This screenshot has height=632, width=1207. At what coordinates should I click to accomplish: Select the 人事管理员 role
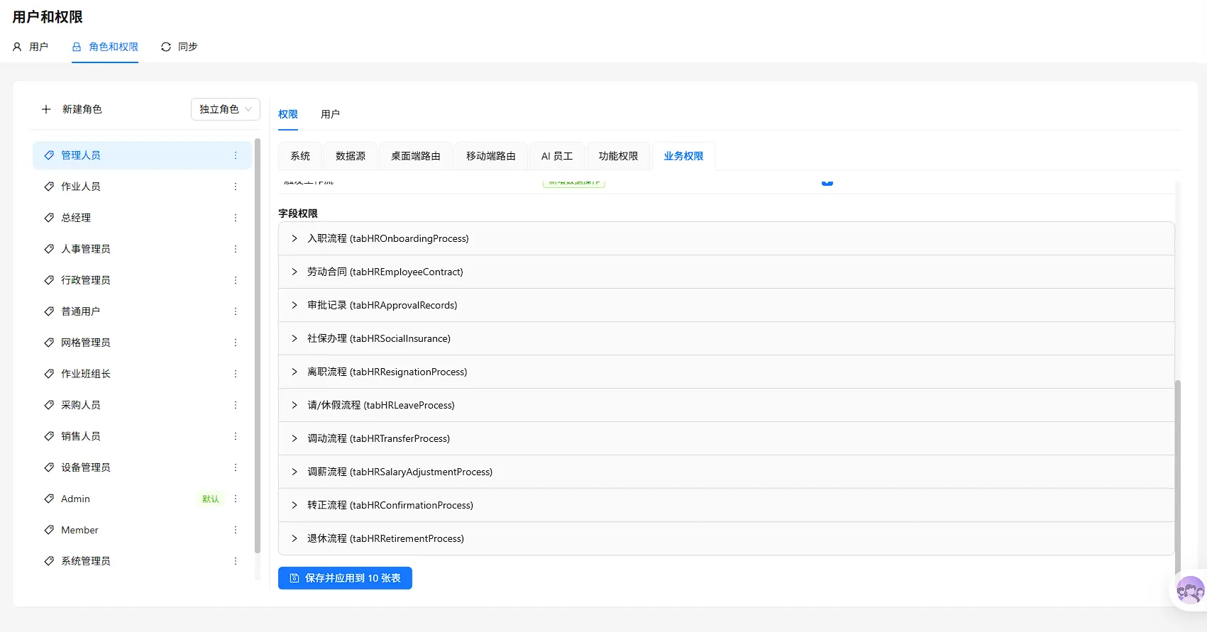pos(142,249)
